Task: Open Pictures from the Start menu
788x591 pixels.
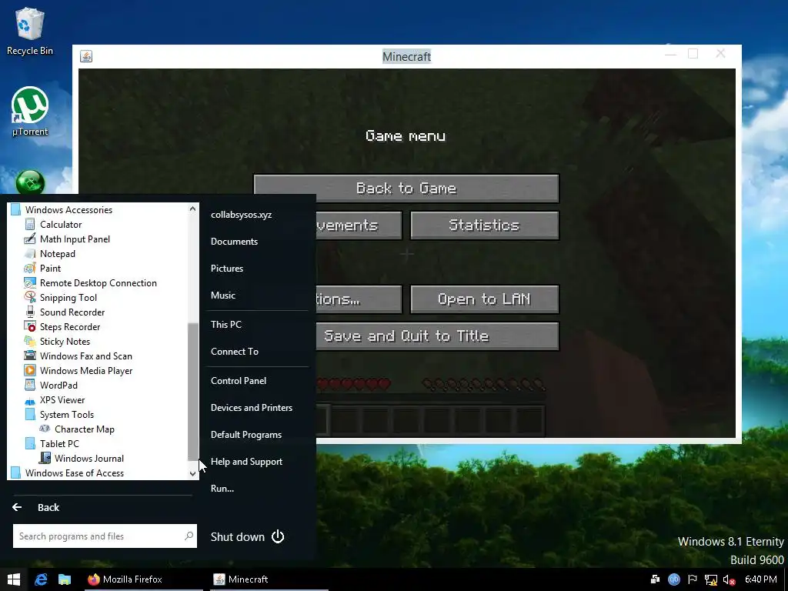Action: point(227,269)
